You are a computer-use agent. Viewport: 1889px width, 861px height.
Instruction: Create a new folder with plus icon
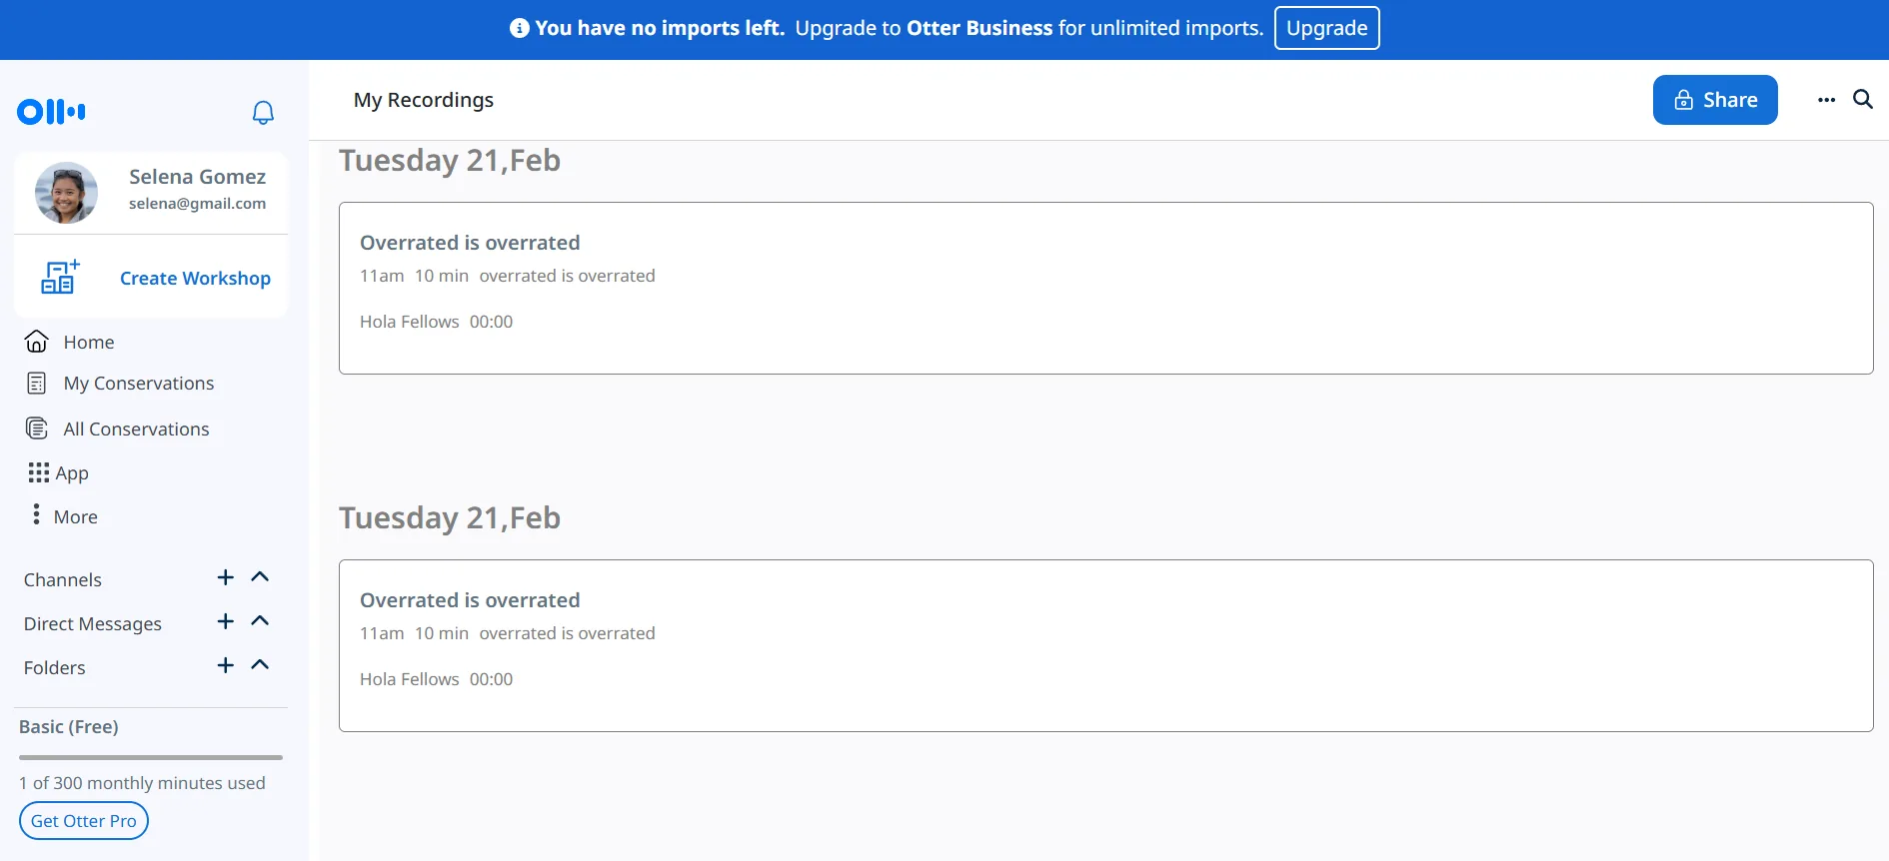[226, 665]
